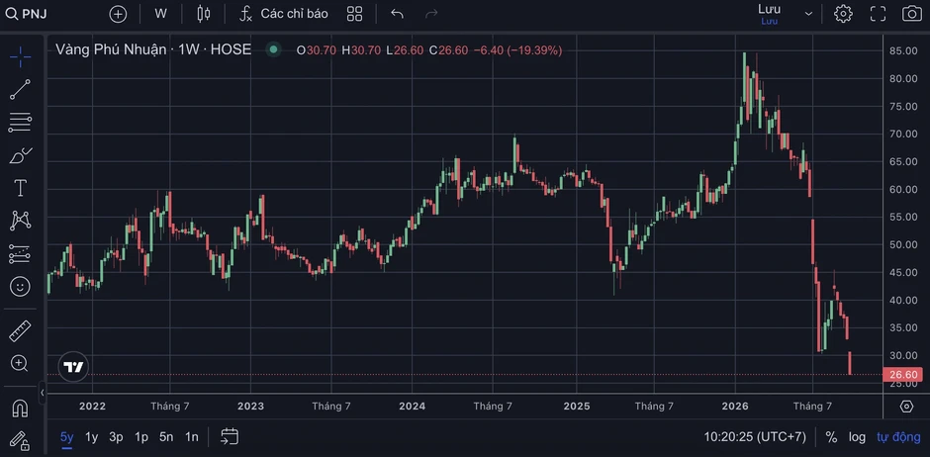Click the C26.60 close value in the legend

click(448, 50)
